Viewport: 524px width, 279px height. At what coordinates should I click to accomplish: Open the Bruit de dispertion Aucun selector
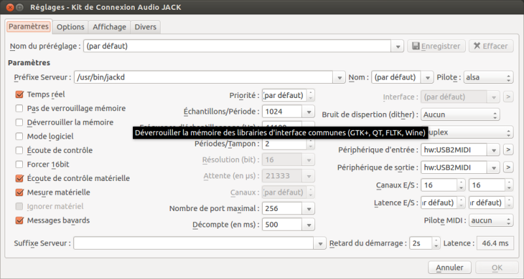click(460, 114)
